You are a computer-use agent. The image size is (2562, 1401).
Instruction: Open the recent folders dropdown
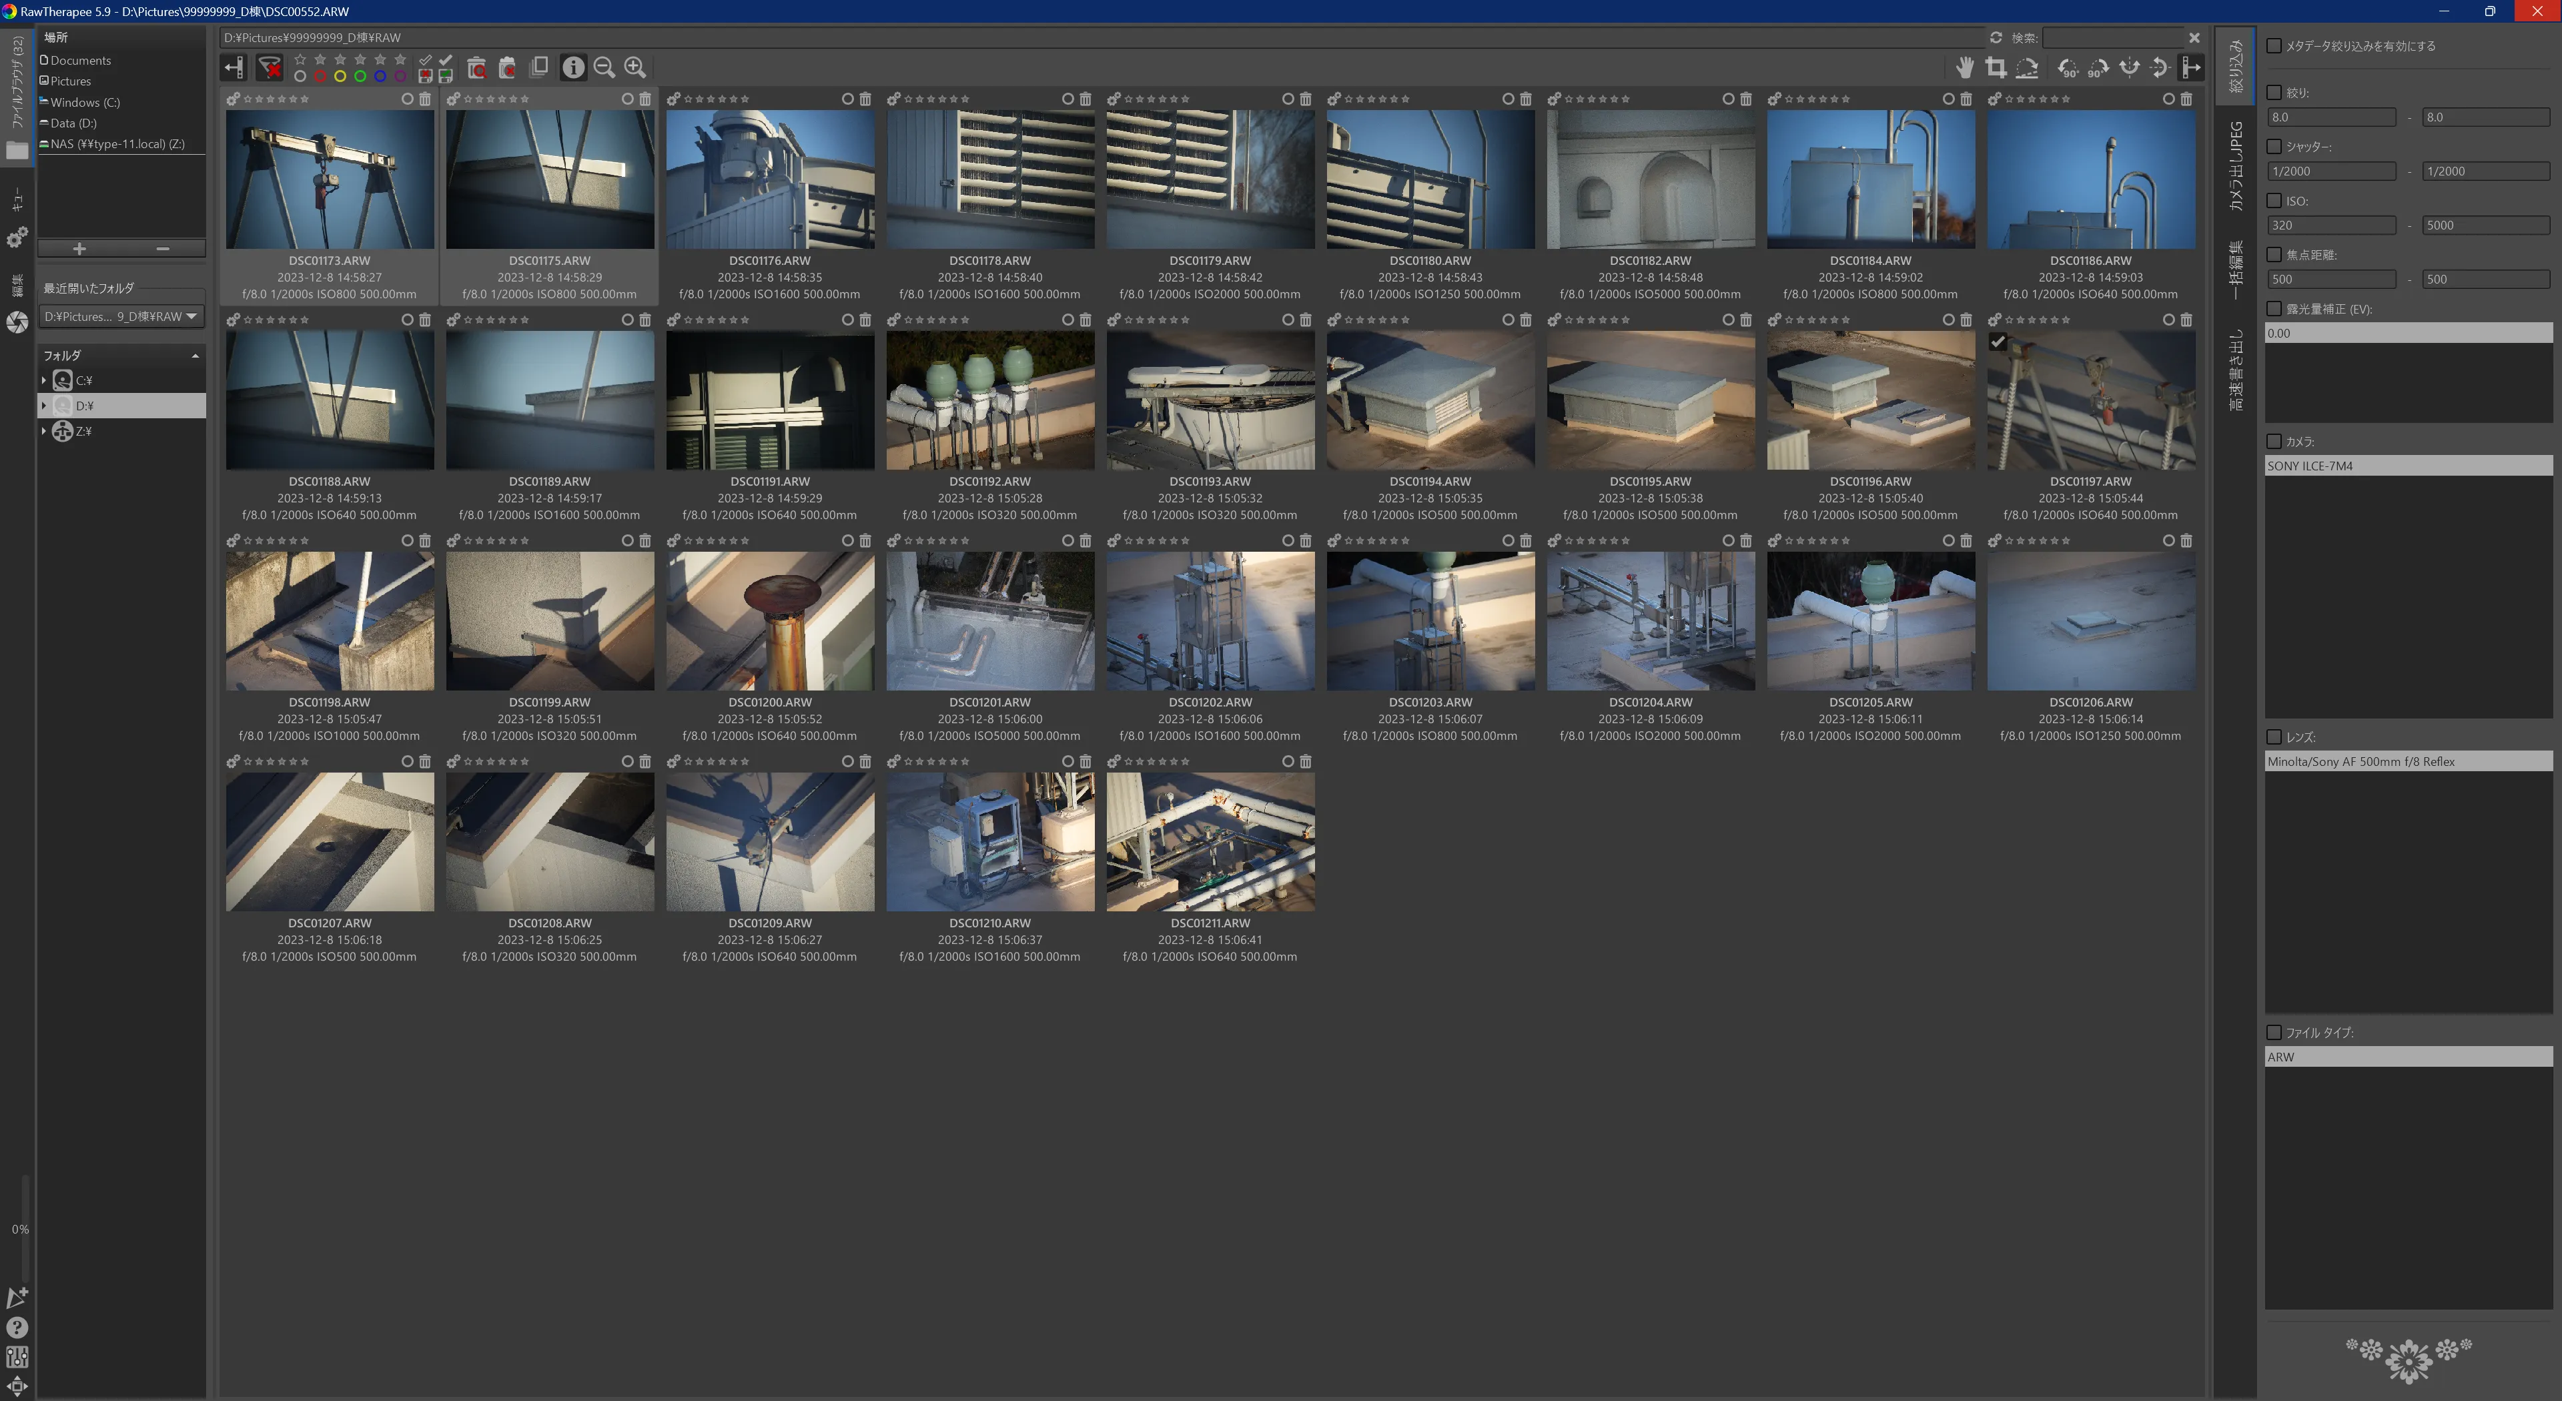[x=191, y=316]
